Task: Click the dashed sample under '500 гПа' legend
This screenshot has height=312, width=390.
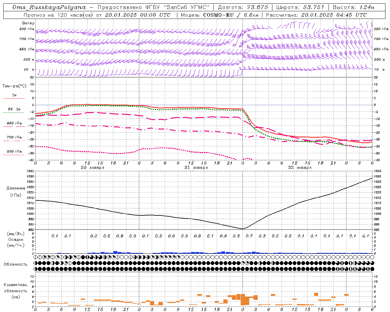Action: coord(14,155)
